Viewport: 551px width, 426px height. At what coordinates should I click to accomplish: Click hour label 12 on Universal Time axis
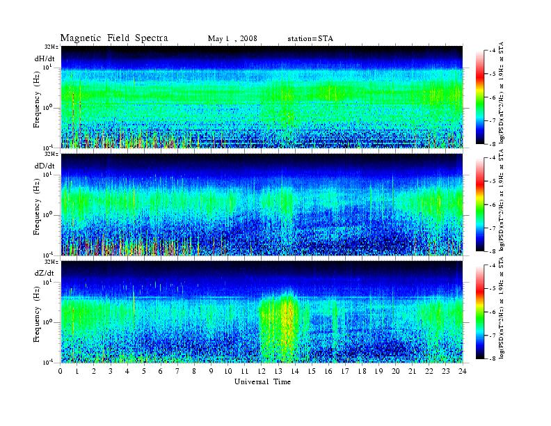(262, 371)
